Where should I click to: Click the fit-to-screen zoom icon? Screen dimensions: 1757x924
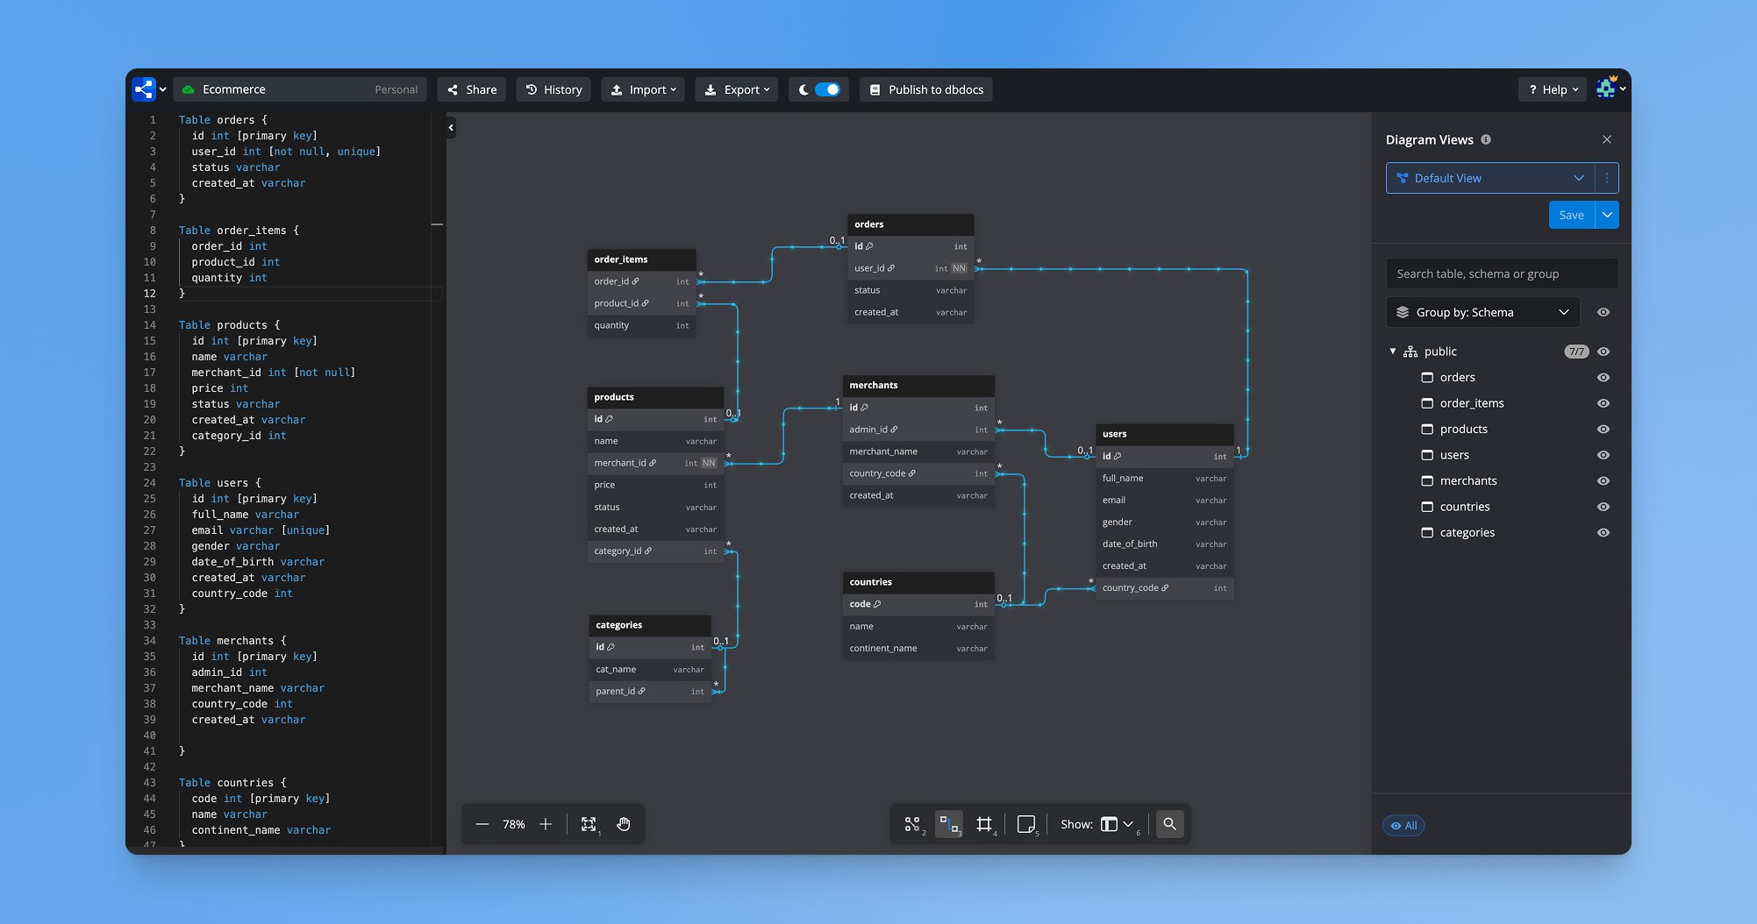[589, 824]
